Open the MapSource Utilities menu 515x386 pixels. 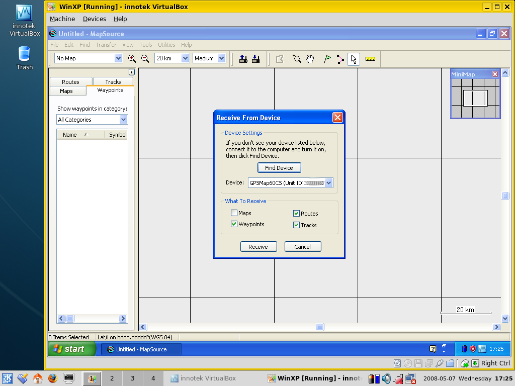click(x=166, y=45)
